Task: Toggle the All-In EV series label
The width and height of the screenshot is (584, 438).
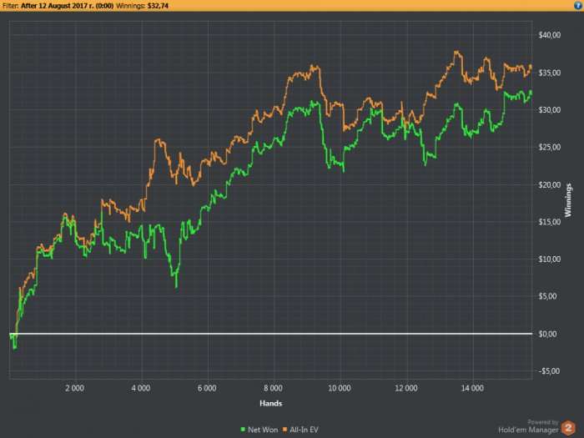Action: click(x=307, y=429)
